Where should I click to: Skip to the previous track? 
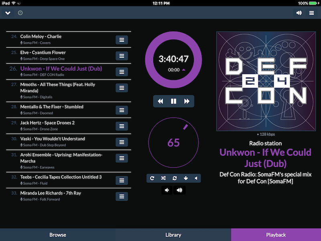pyautogui.click(x=160, y=101)
